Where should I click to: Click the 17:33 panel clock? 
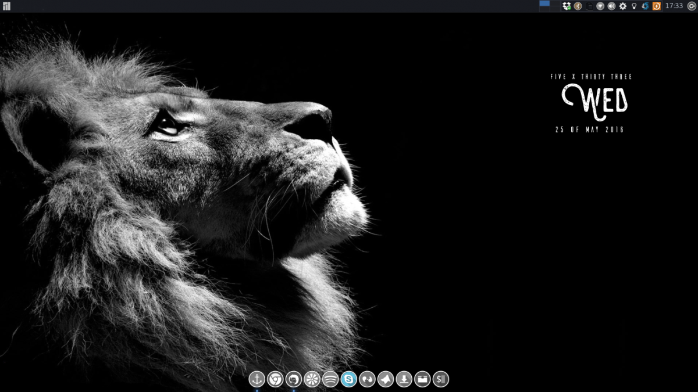click(x=674, y=6)
